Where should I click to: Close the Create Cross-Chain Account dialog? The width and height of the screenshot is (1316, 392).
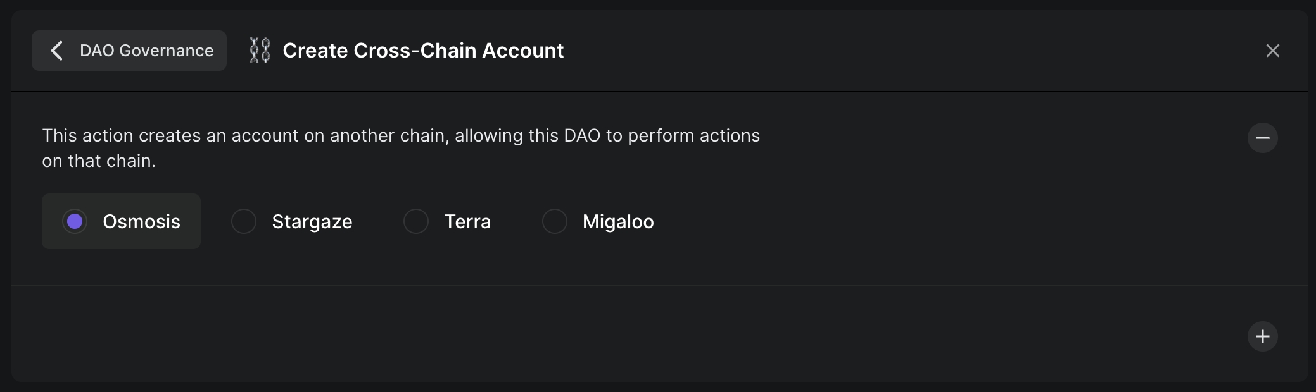1272,51
